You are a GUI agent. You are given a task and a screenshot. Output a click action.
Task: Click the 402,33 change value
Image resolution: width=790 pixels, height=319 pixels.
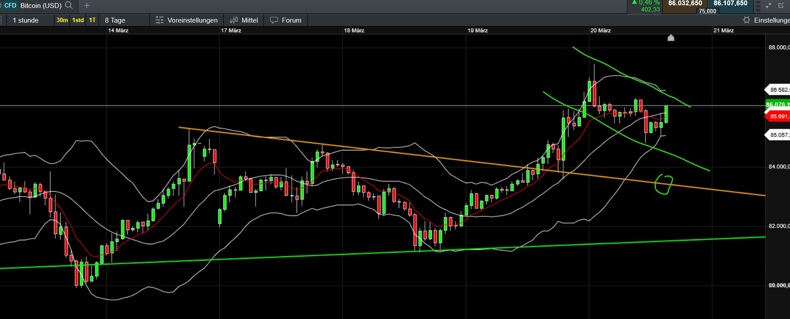(x=650, y=9)
